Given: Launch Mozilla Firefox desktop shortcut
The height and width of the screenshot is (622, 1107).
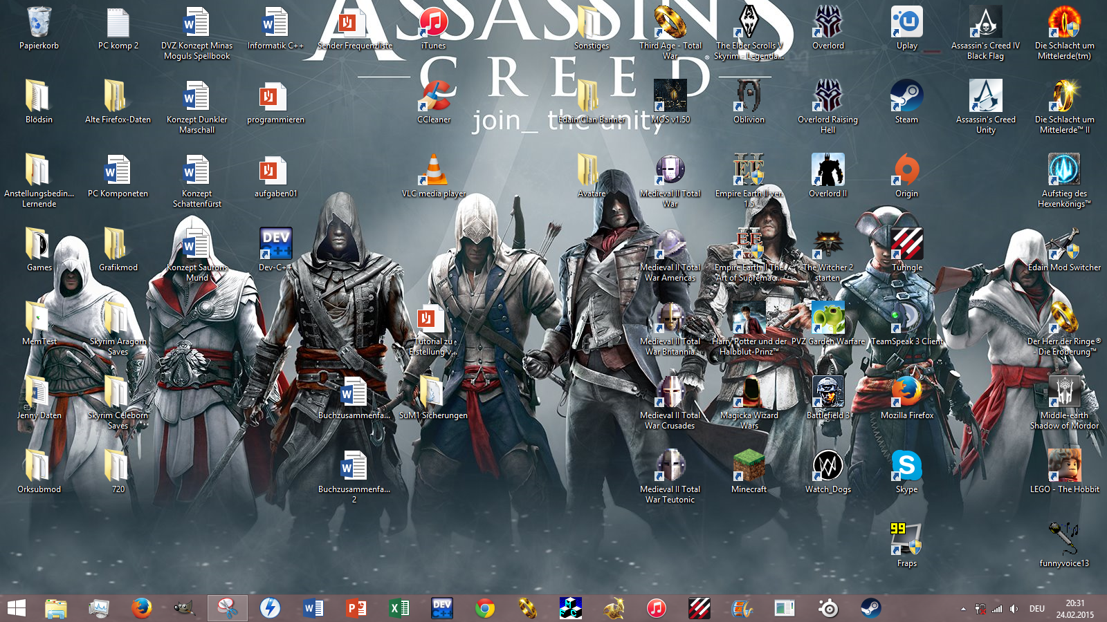Looking at the screenshot, I should 906,392.
